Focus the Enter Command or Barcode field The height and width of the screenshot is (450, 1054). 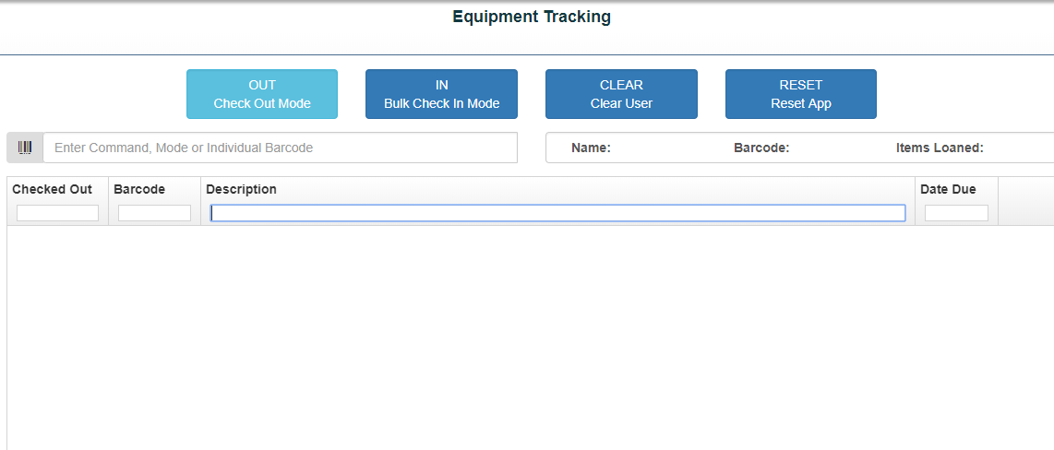click(281, 148)
